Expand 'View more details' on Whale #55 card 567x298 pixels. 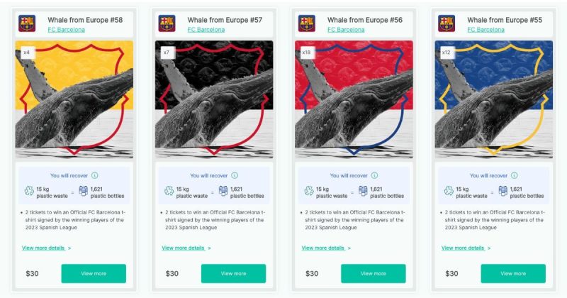pyautogui.click(x=466, y=248)
